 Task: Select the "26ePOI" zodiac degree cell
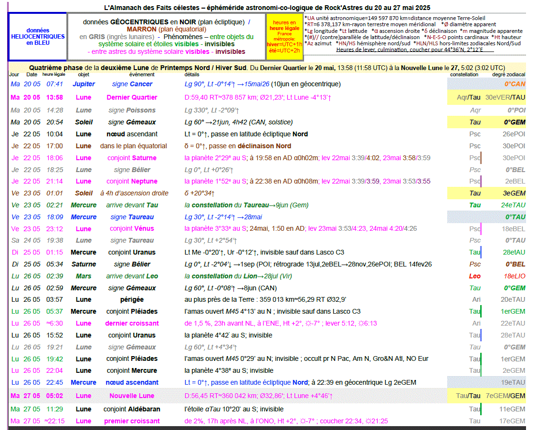click(x=514, y=134)
